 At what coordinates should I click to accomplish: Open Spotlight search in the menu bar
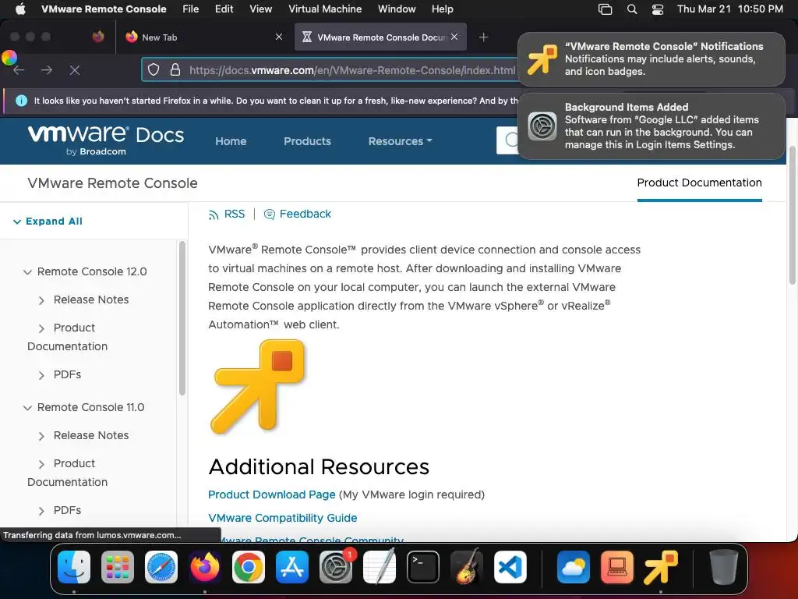[x=631, y=9]
